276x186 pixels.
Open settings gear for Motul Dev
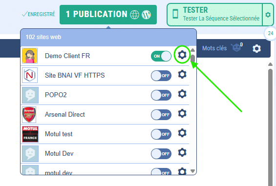(182, 152)
